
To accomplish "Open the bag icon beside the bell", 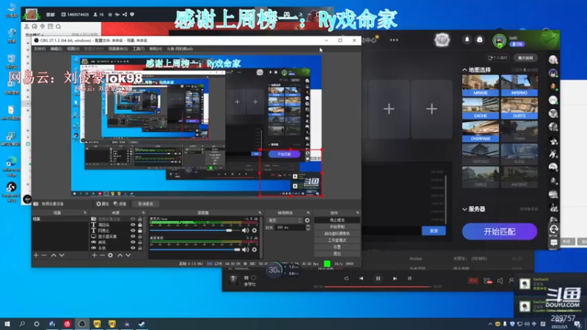I will (480, 40).
